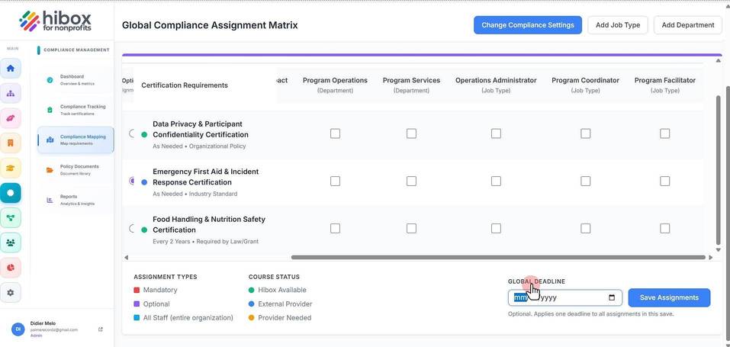Open Policy Documents library
730x347 pixels.
pyautogui.click(x=76, y=169)
